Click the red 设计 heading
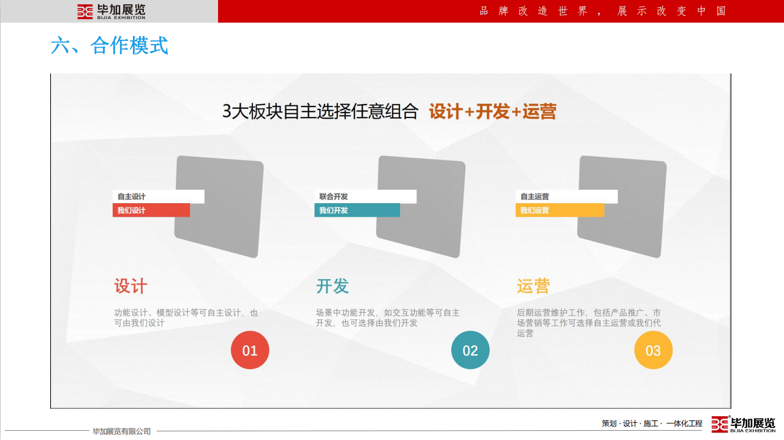Screen dimensions: 784x440 coord(130,286)
